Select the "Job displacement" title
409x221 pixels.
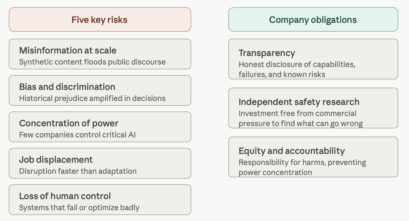click(x=56, y=160)
